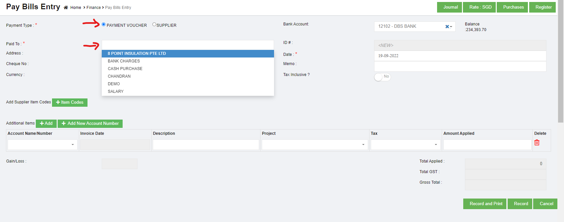Expand the Project dropdown
564x222 pixels.
click(314, 145)
